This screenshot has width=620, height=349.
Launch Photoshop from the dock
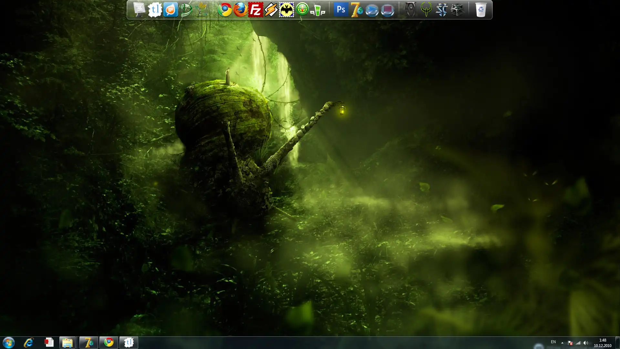click(341, 10)
